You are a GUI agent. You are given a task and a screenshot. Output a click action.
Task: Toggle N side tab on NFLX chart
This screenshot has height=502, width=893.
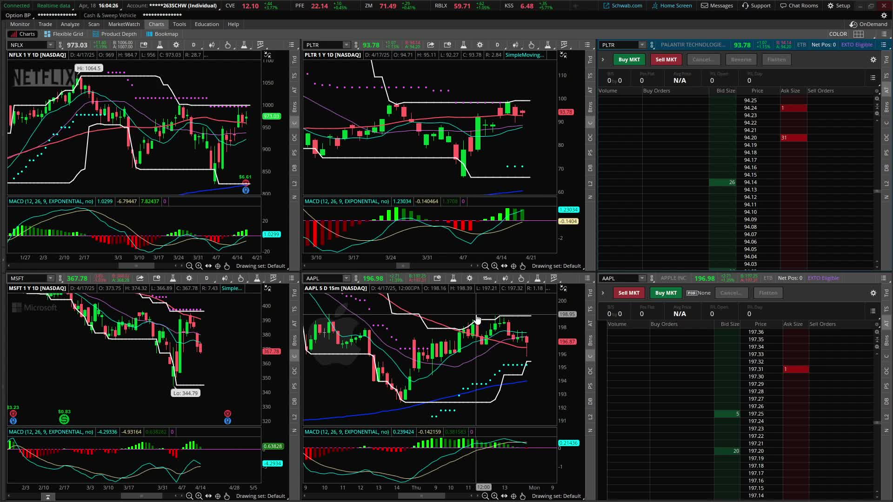tap(294, 197)
